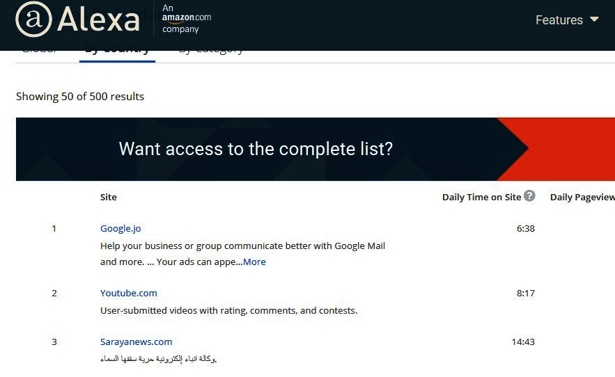615x377 pixels.
Task: Click the Site column header
Action: (108, 197)
